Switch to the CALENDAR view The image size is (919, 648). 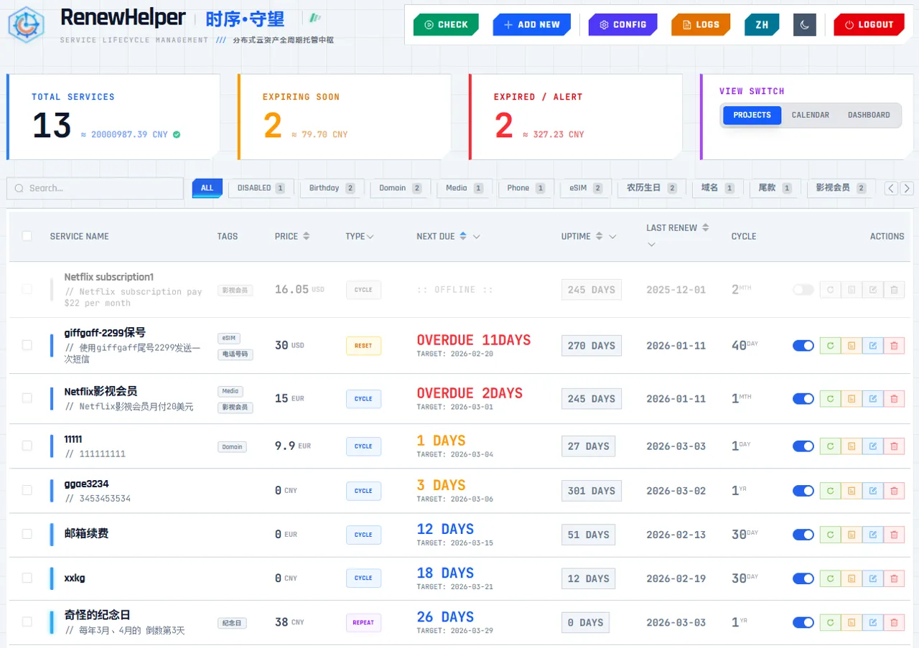810,115
